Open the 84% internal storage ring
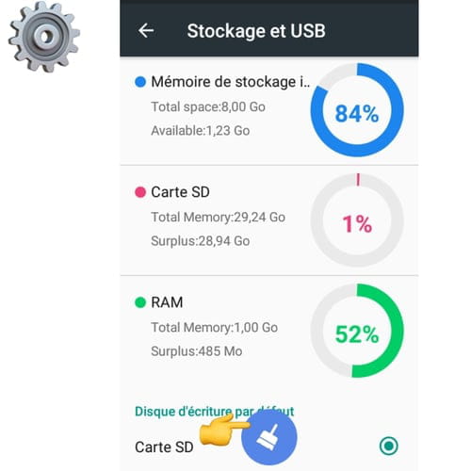 pos(357,110)
